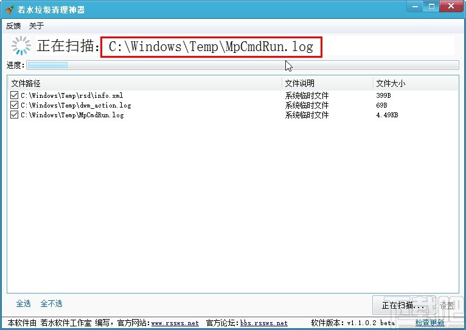Open the 设置 settings button
466x330 pixels.
tap(447, 306)
